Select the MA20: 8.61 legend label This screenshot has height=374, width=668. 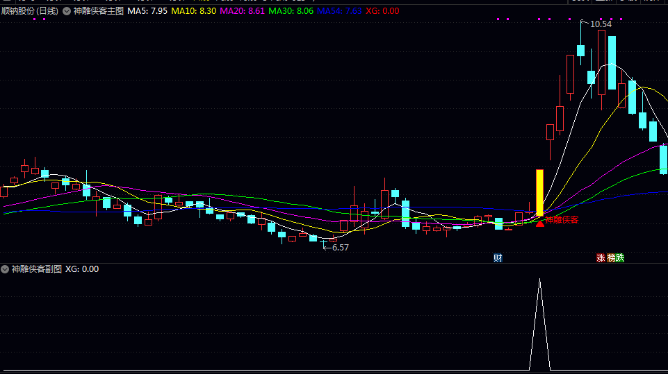tap(243, 11)
